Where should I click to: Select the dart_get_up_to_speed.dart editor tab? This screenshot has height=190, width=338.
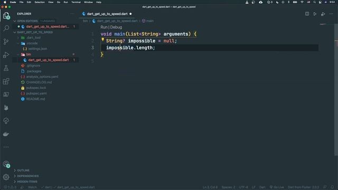tap(107, 14)
